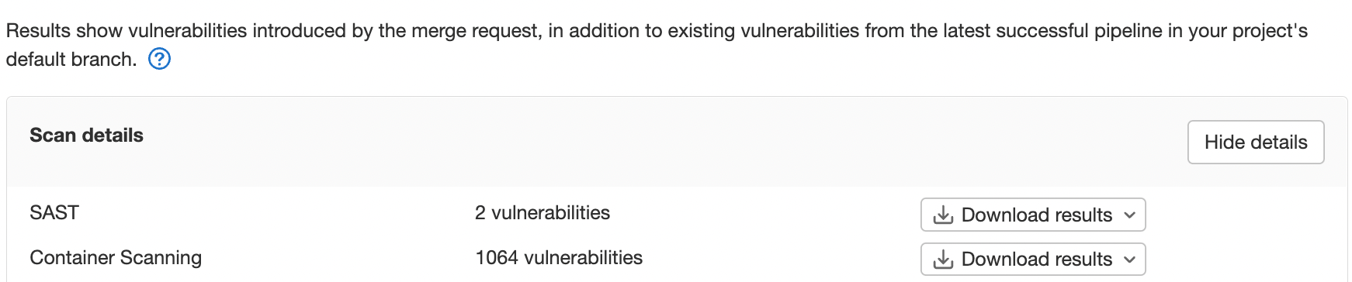Click 'merge request' in the results description
The image size is (1352, 282).
coord(474,31)
